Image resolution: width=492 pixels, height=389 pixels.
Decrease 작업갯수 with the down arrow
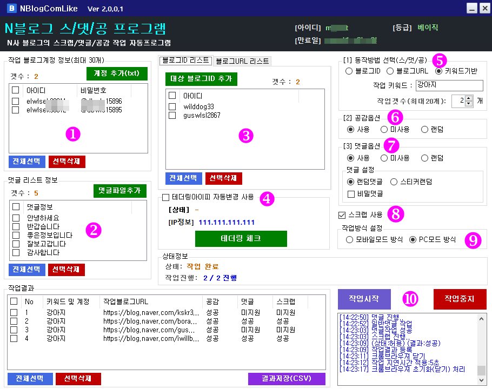pyautogui.click(x=468, y=104)
